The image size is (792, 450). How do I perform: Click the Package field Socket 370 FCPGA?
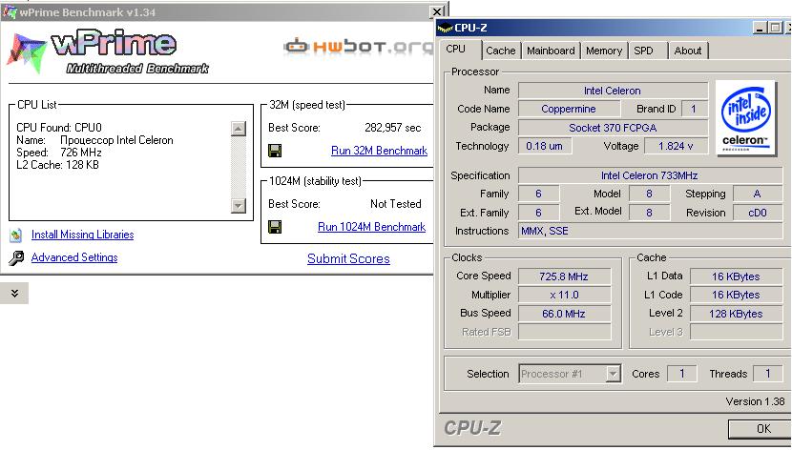[613, 128]
